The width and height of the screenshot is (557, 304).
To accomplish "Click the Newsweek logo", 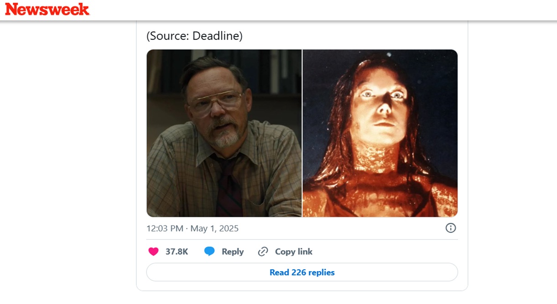I will (x=47, y=9).
